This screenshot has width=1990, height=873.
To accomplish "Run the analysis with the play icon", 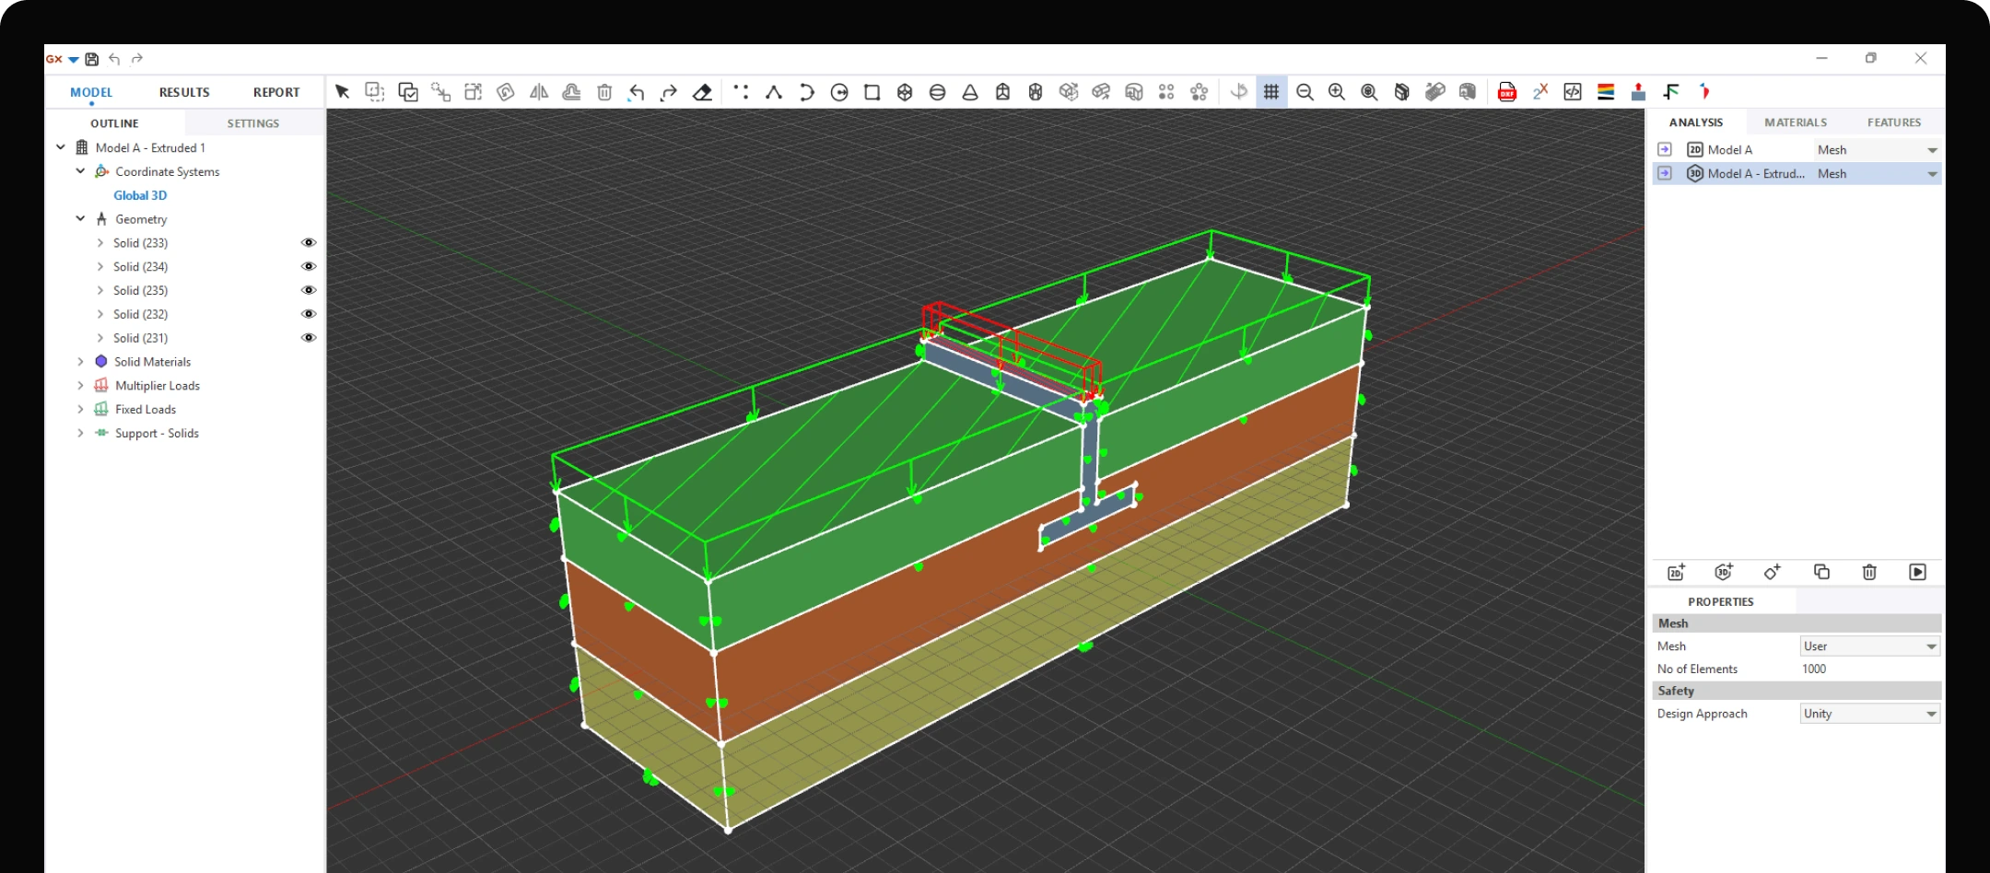I will coord(1918,572).
